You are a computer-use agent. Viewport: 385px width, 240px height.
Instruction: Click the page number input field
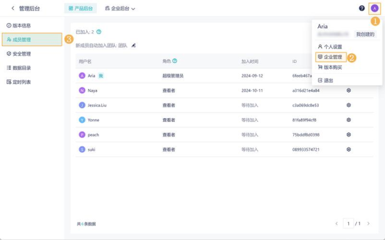(x=348, y=223)
